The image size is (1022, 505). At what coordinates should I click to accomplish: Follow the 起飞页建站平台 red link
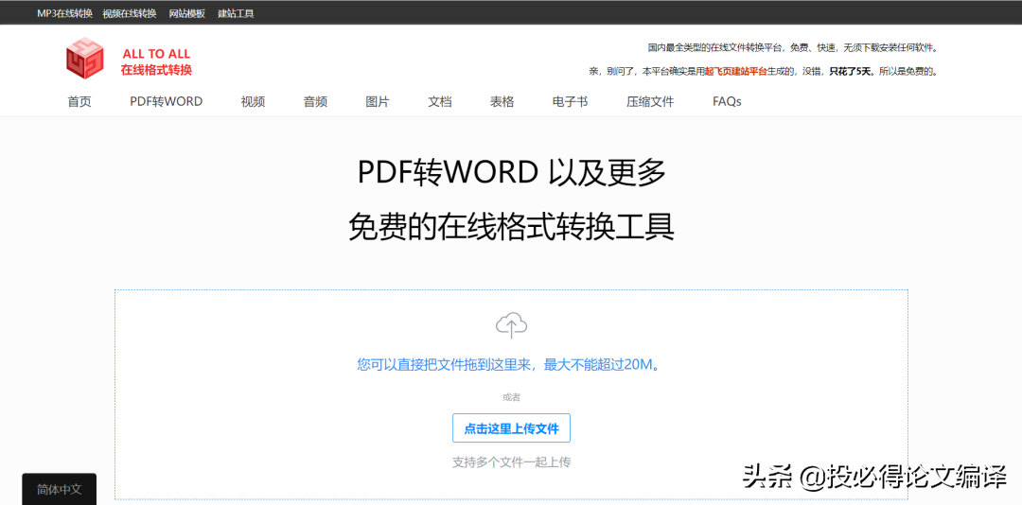pyautogui.click(x=736, y=71)
